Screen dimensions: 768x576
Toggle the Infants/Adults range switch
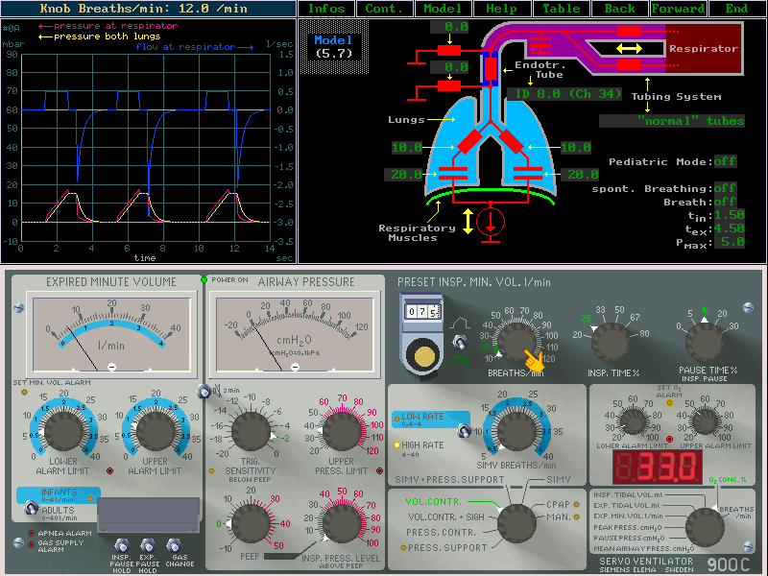pyautogui.click(x=31, y=508)
